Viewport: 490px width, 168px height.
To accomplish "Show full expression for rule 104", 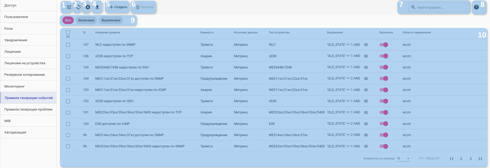I will [366, 78].
